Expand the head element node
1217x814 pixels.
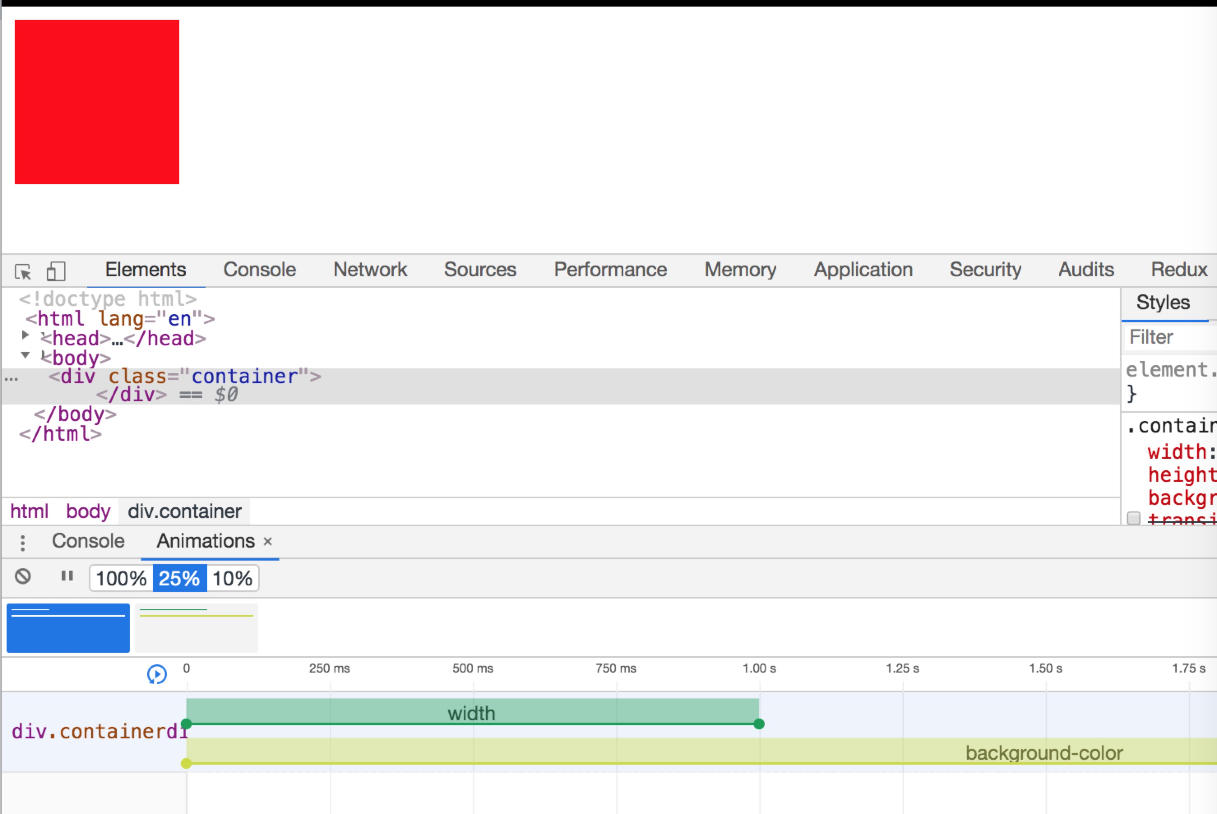click(x=25, y=335)
